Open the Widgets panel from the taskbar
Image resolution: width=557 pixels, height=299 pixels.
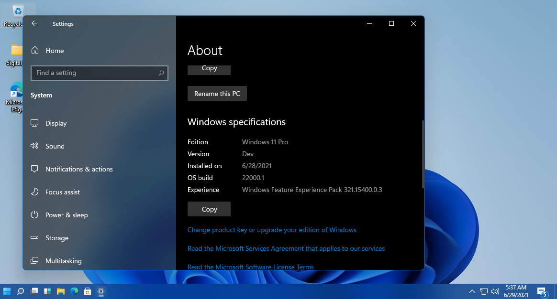coord(47,291)
